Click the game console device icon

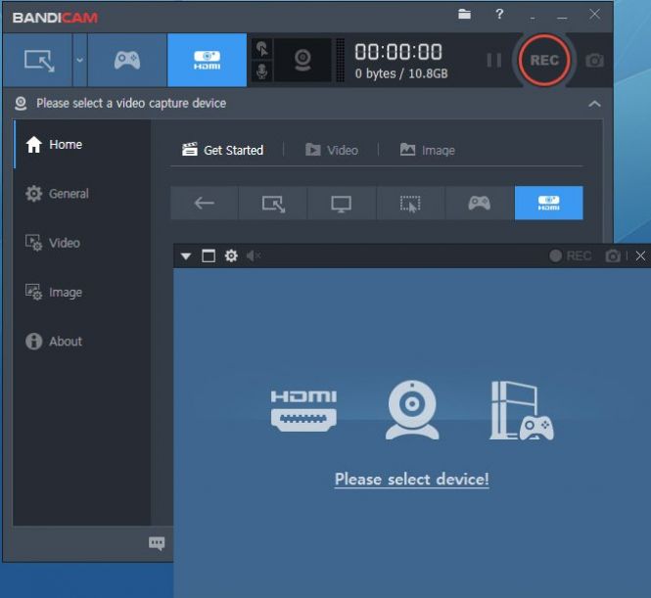click(x=522, y=411)
